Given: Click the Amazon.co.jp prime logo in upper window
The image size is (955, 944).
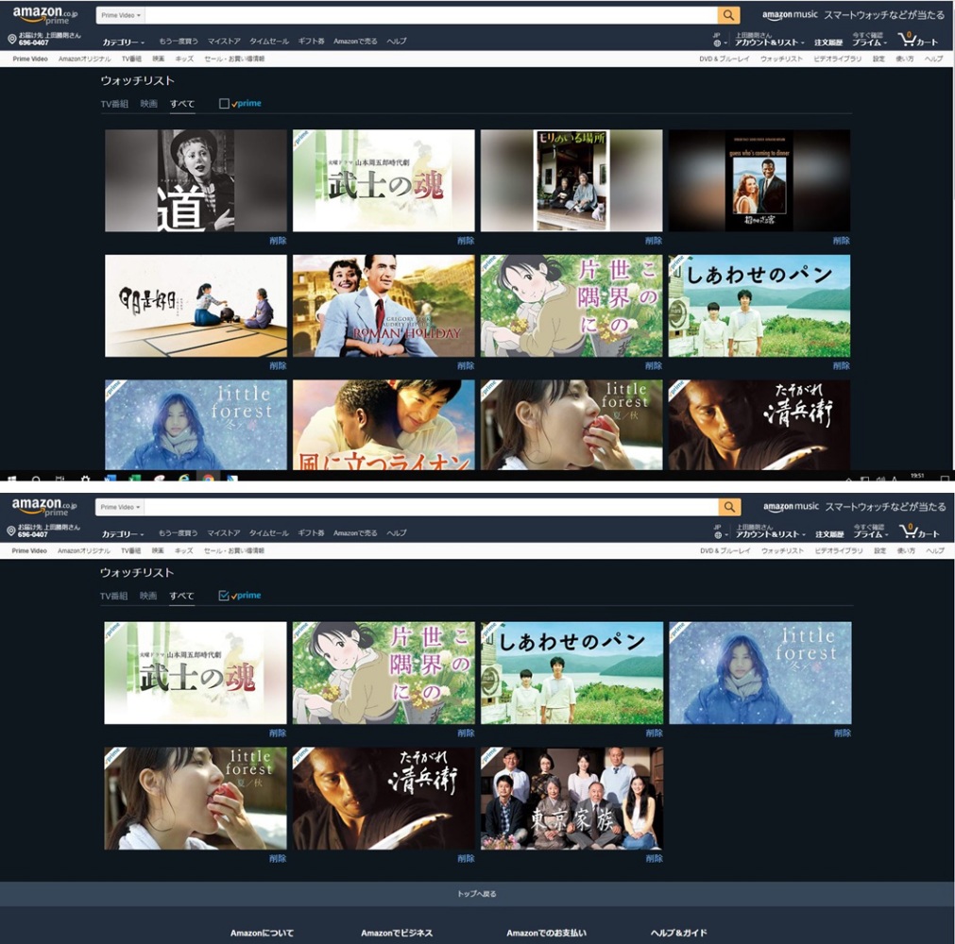Looking at the screenshot, I should pos(44,14).
